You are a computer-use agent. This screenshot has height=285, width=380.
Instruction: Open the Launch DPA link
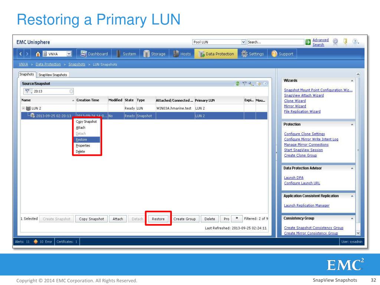294,178
